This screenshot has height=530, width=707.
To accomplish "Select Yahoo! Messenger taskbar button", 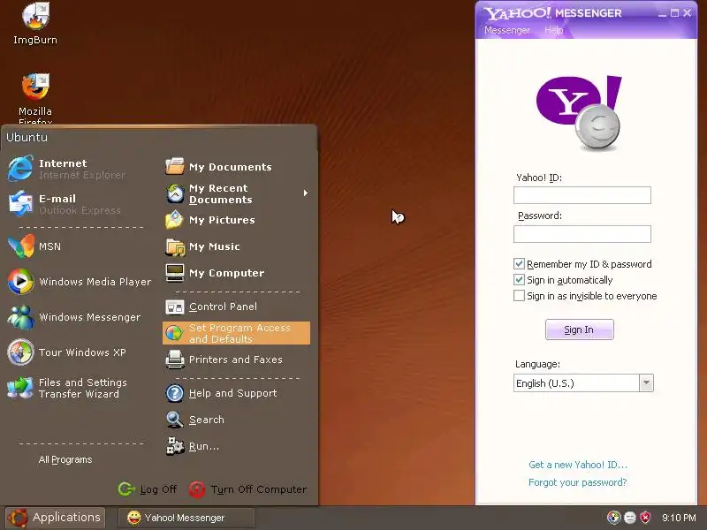I will pos(186,518).
